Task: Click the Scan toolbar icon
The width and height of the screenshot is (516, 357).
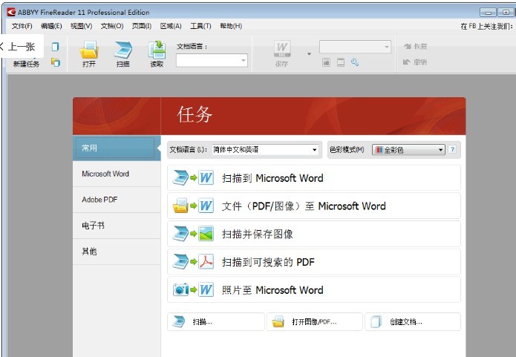Action: [x=123, y=50]
